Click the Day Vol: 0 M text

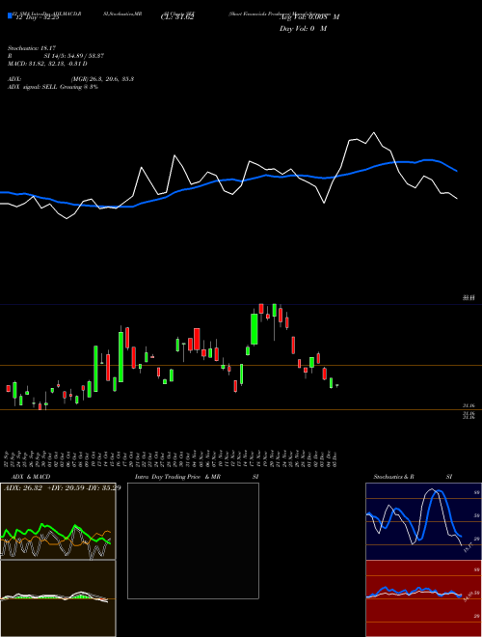(x=303, y=29)
